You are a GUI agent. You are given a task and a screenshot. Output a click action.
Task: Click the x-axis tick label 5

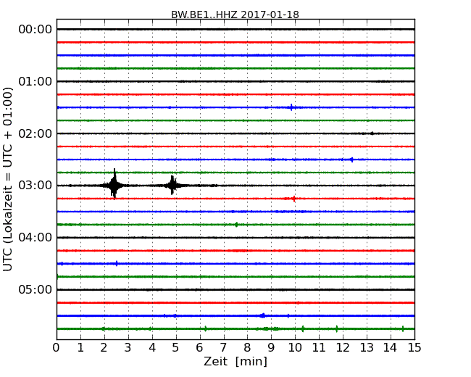click(176, 348)
